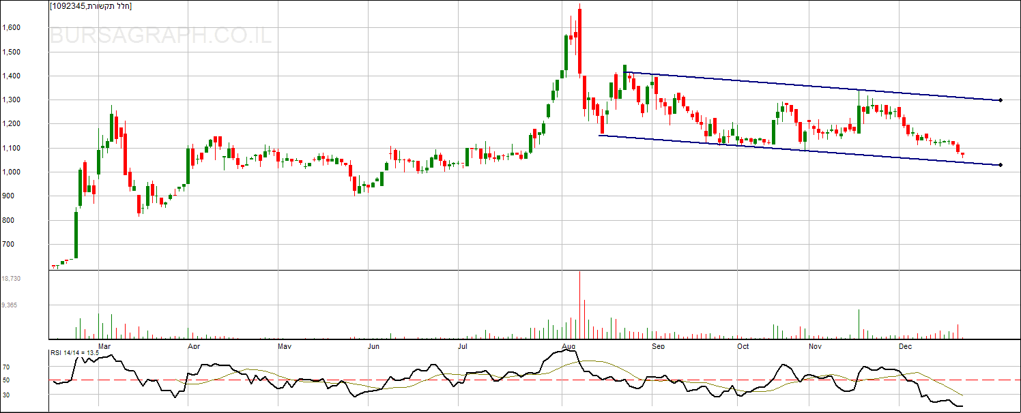1021x413 pixels.
Task: Select the tall green volume bar in mid-November
Action: [859, 324]
